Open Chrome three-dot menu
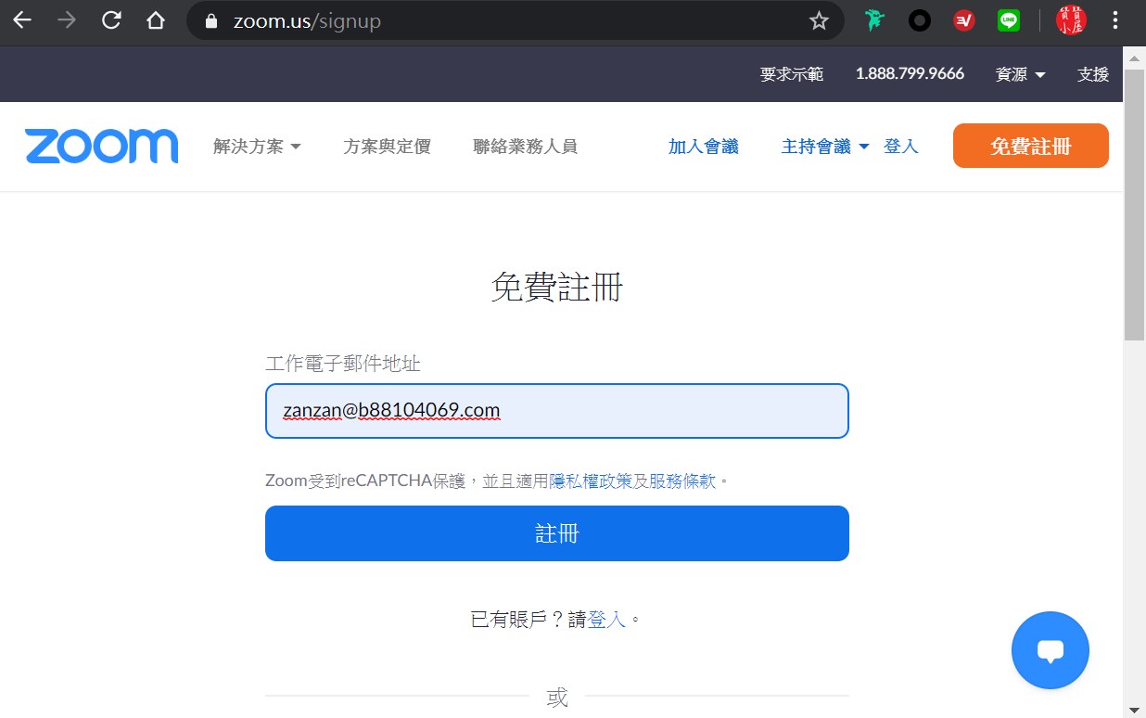This screenshot has height=718, width=1146. tap(1115, 20)
